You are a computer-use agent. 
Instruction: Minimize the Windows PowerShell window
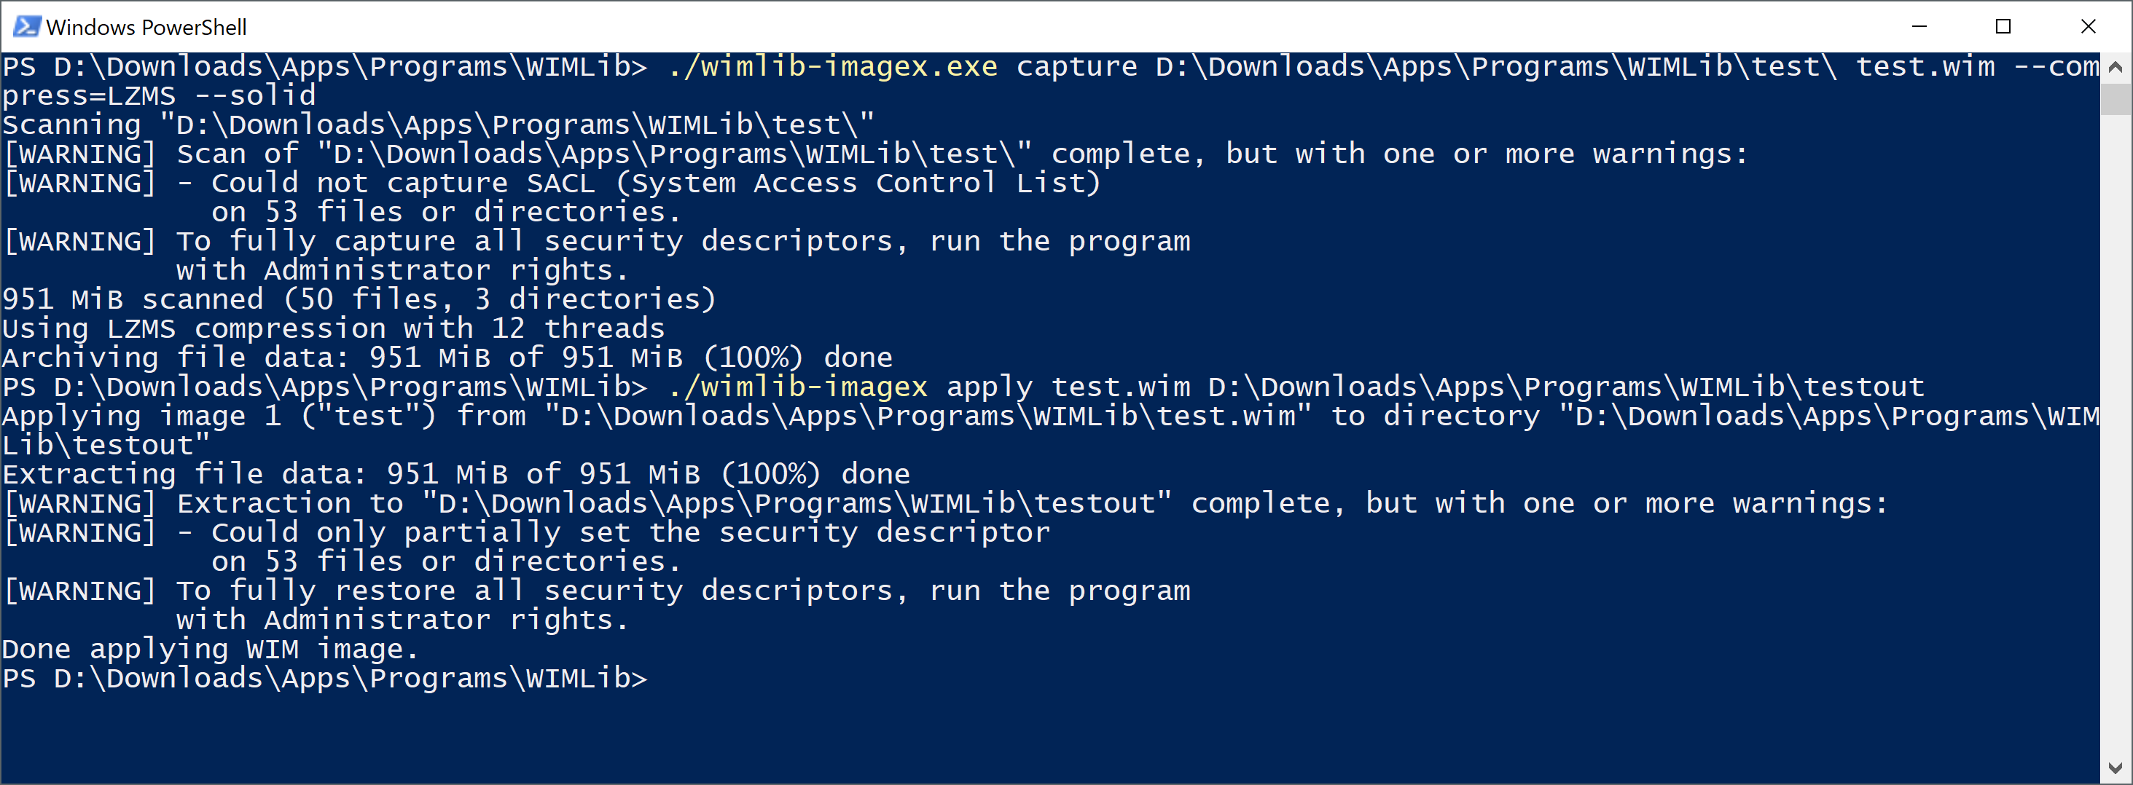(x=1919, y=26)
